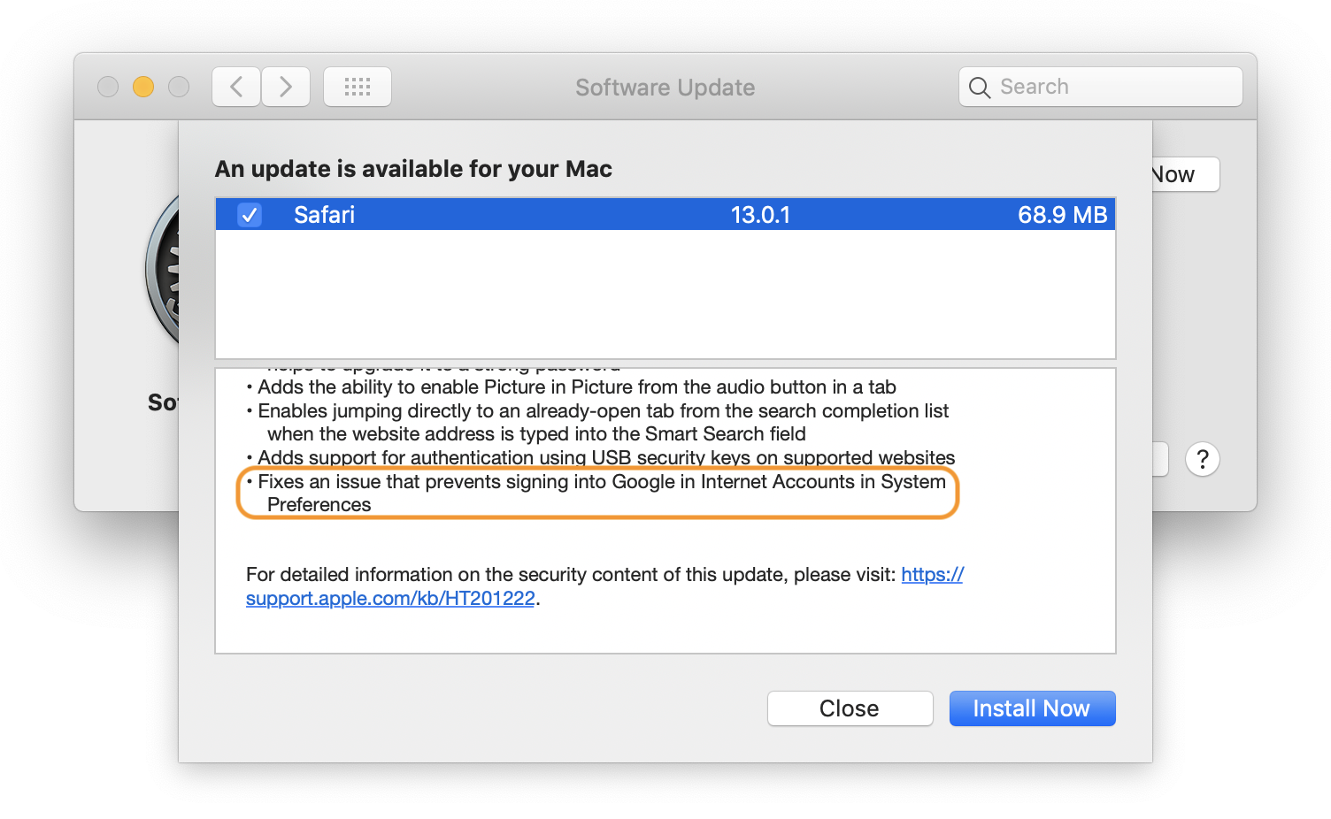Image resolution: width=1331 pixels, height=819 pixels.
Task: Open help with the question mark button
Action: 1202,459
